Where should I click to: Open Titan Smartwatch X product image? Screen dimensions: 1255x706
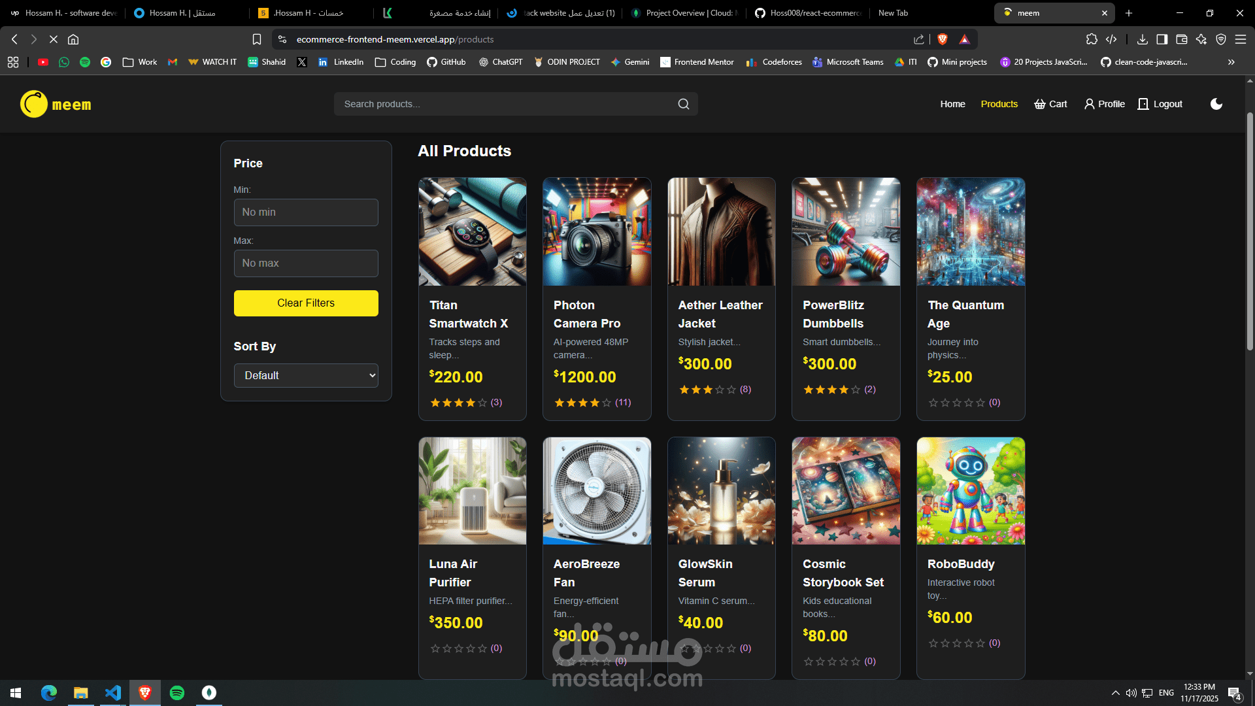pyautogui.click(x=472, y=231)
